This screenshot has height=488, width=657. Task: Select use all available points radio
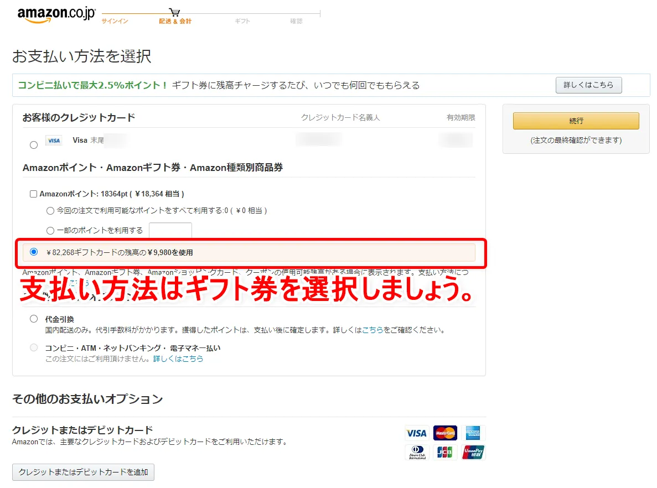point(50,211)
